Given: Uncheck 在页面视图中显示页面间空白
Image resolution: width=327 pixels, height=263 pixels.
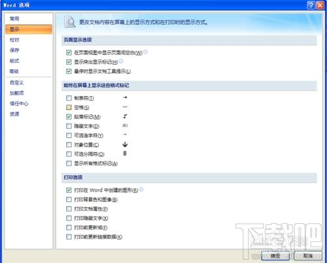Looking at the screenshot, I should tap(69, 52).
